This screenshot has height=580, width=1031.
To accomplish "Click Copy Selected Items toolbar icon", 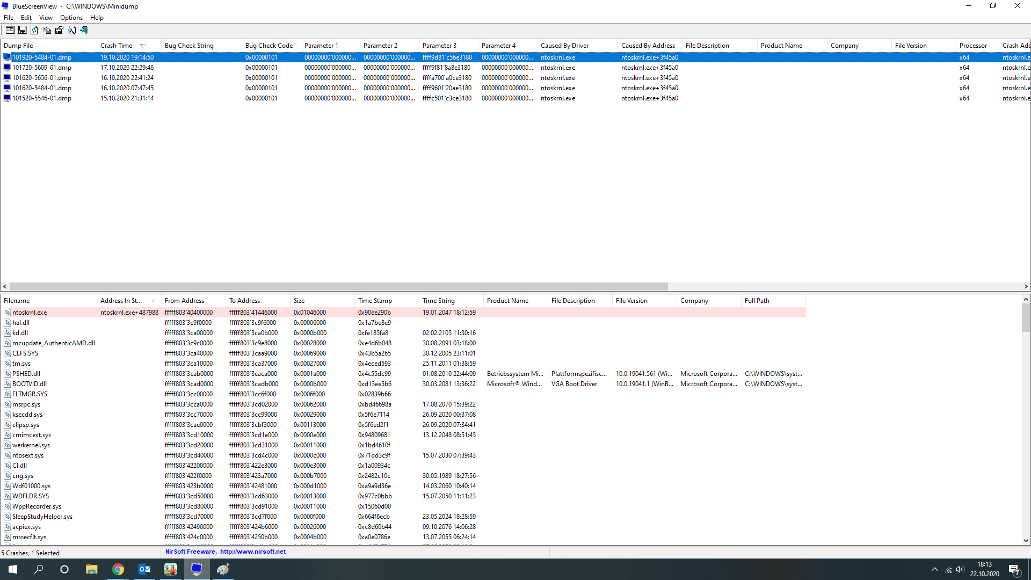I will tap(47, 31).
